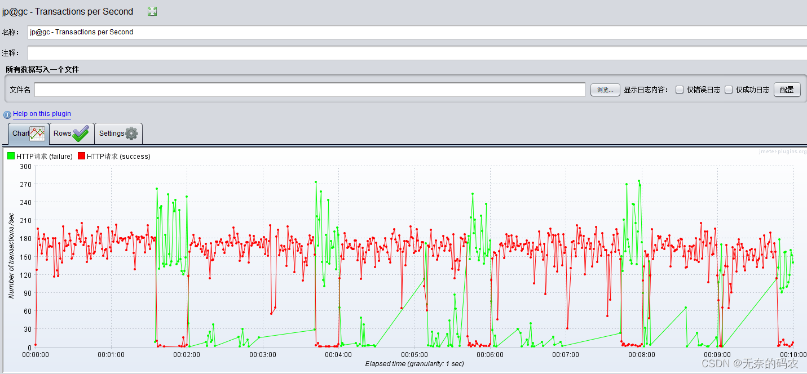807x374 pixels.
Task: Click the 00:09:00 x-axis label
Action: [x=717, y=355]
